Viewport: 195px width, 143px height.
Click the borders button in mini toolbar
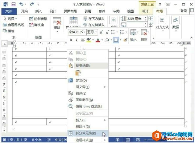[116, 40]
